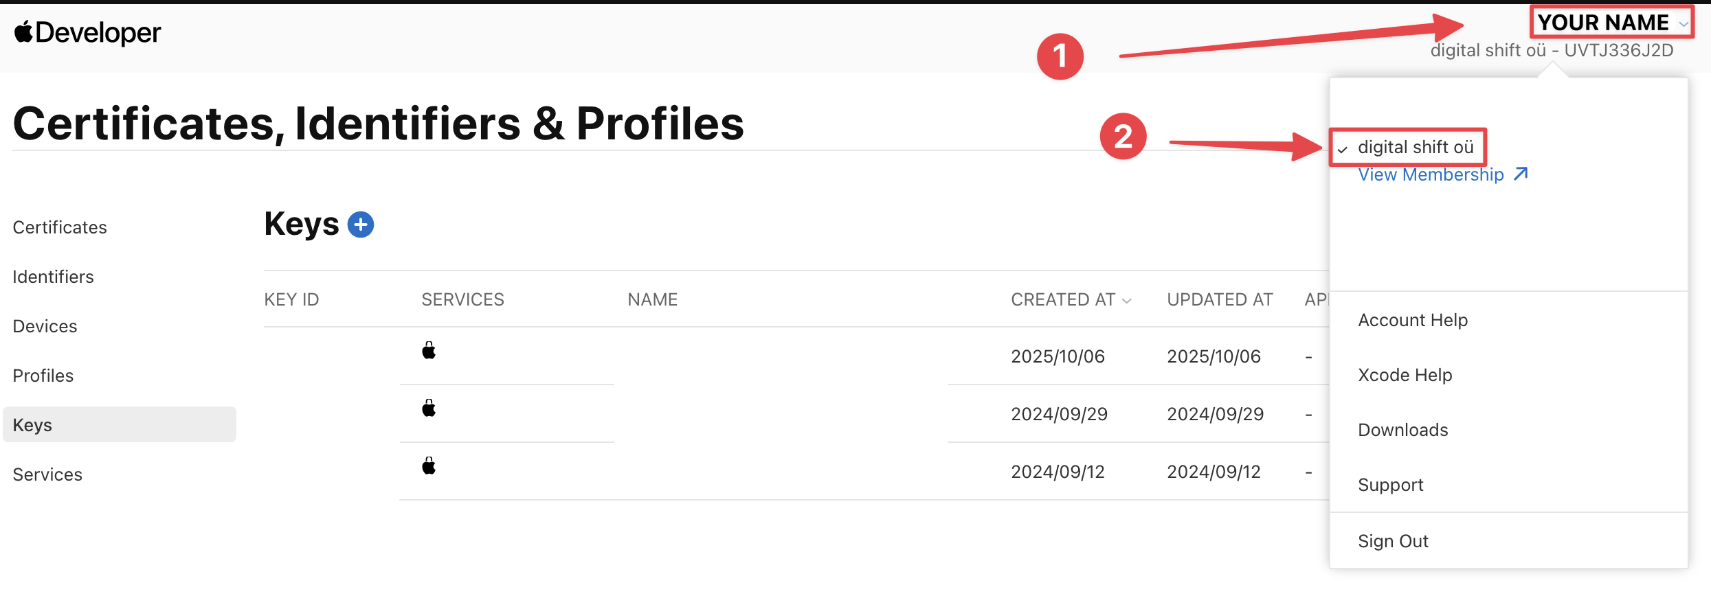
Task: Add a new key with plus icon
Action: click(x=361, y=225)
